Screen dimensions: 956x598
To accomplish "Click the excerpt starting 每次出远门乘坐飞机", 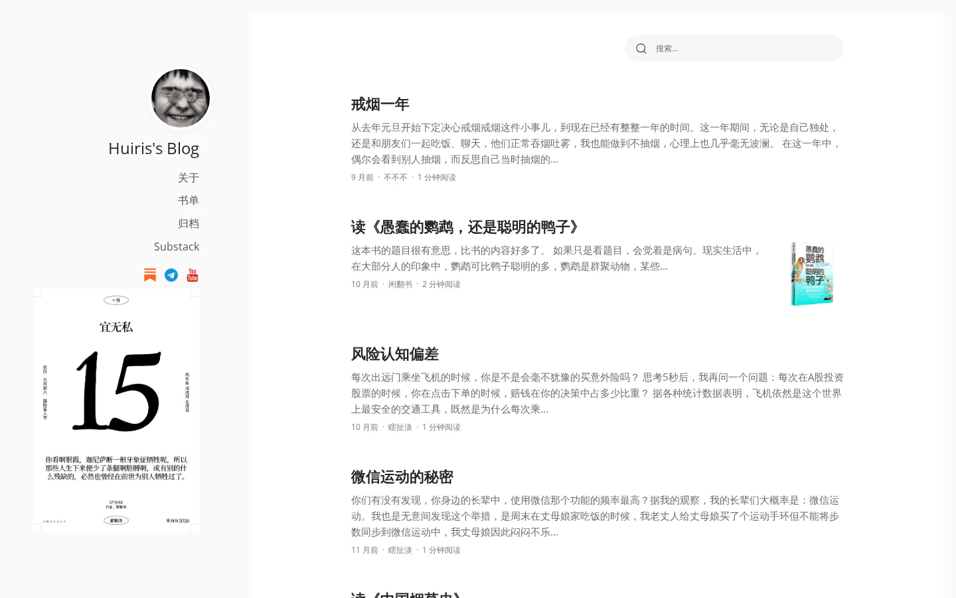I will [597, 393].
